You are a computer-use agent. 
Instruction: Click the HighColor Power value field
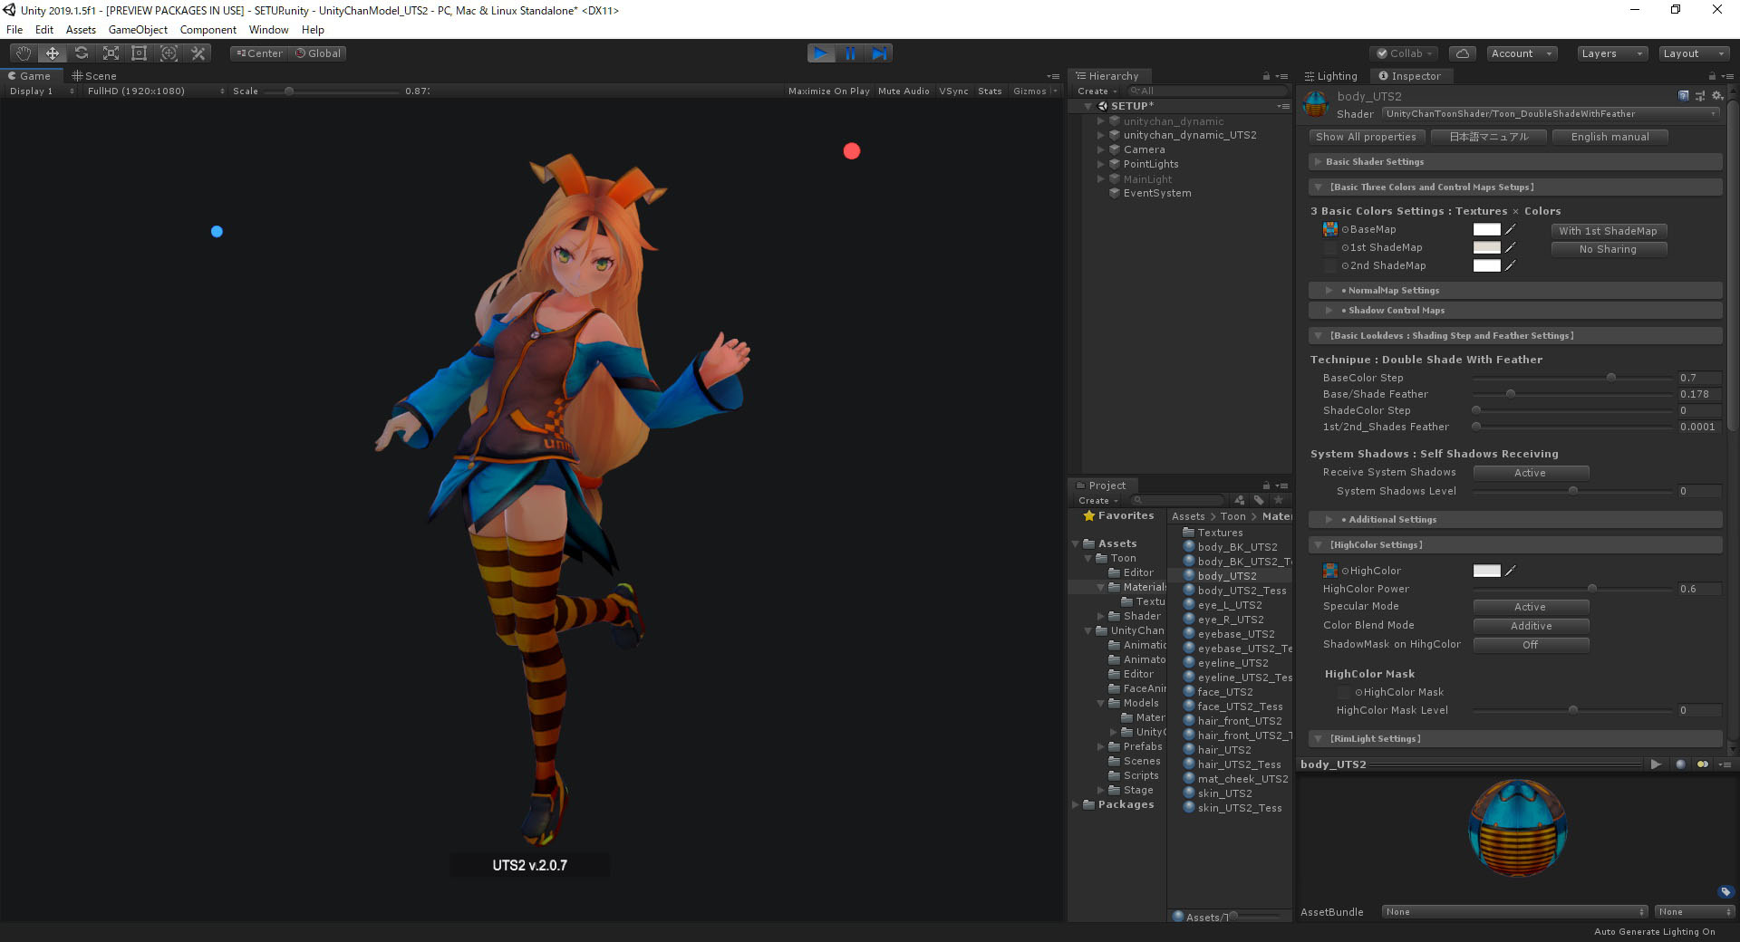click(x=1698, y=589)
